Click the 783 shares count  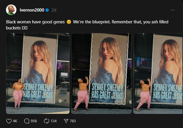click(73, 121)
